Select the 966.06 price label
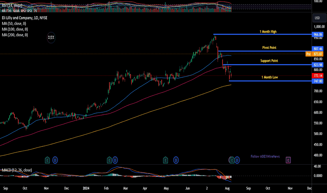327x193 pixels. point(318,34)
